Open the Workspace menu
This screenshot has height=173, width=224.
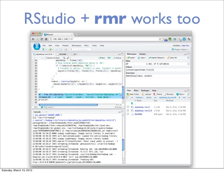pyautogui.click(x=76, y=45)
